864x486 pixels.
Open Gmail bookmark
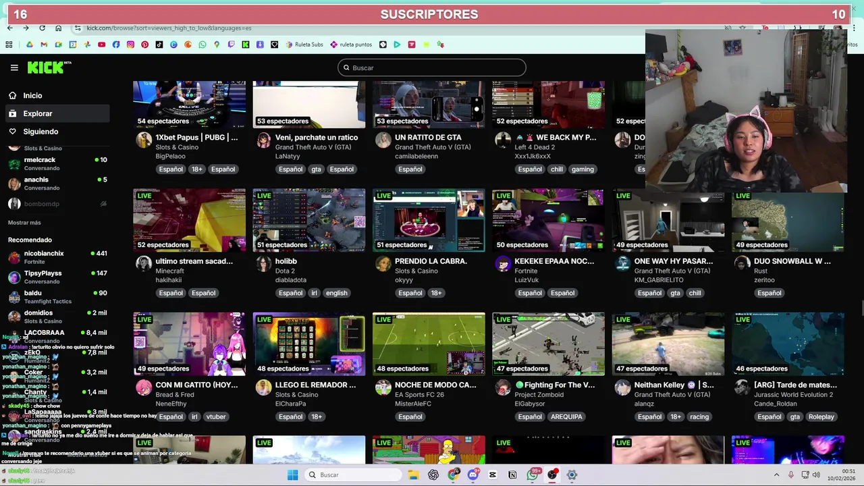coord(44,45)
